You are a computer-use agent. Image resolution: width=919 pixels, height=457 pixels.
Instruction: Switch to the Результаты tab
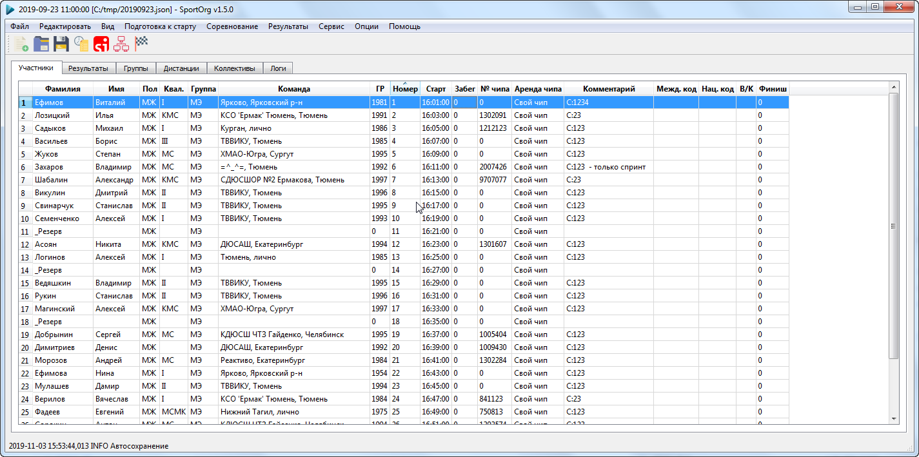[x=88, y=68]
